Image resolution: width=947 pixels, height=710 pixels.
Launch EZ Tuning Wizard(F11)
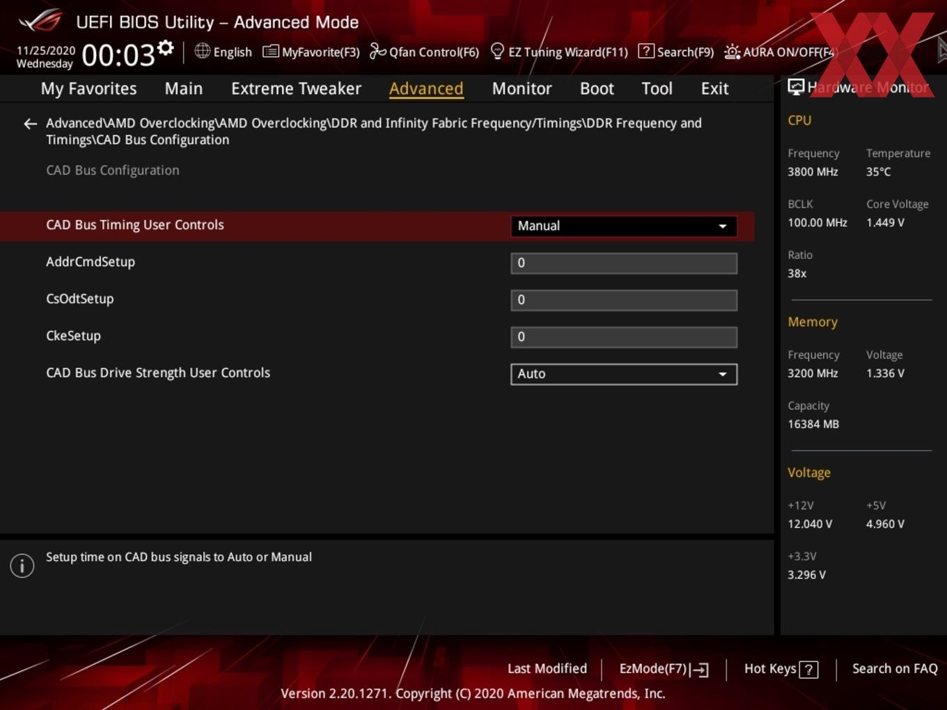568,52
